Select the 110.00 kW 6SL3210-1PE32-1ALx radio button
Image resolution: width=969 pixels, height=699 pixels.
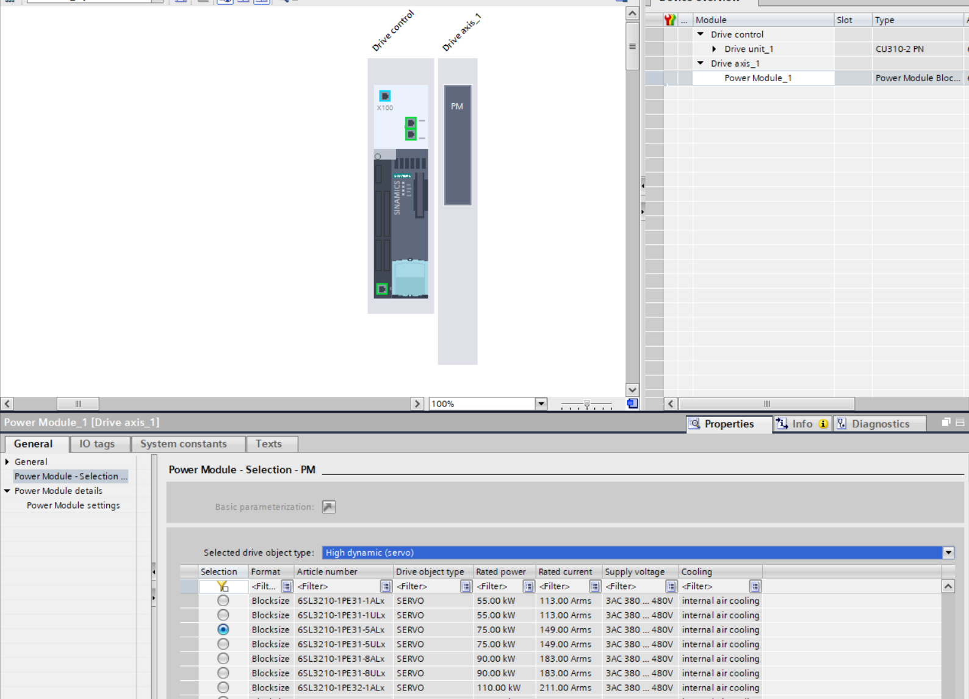(x=223, y=687)
